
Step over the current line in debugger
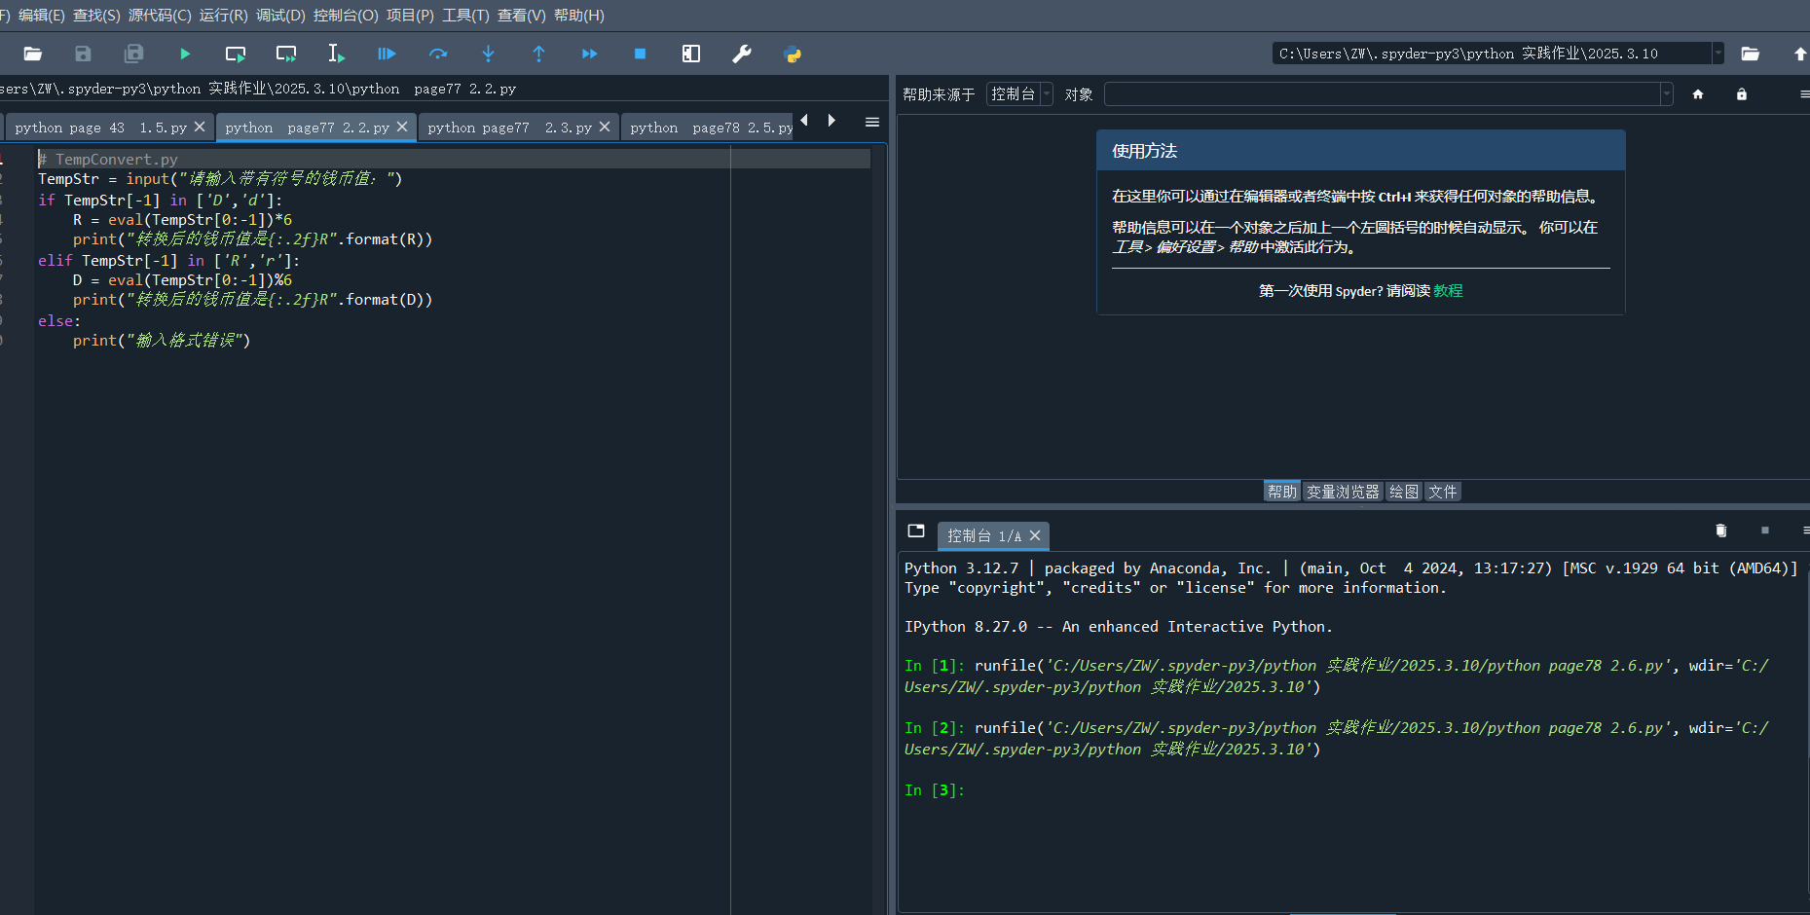pyautogui.click(x=438, y=54)
